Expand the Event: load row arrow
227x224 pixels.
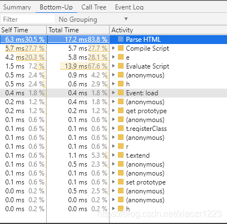point(113,92)
